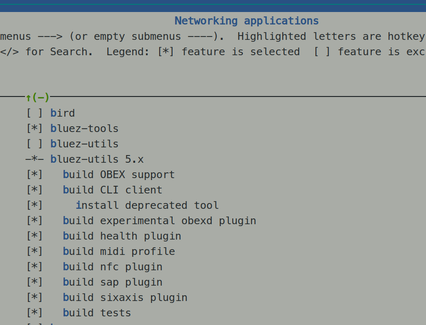
Task: Enable the empty bluez-utils checkbox
Action: 34,144
